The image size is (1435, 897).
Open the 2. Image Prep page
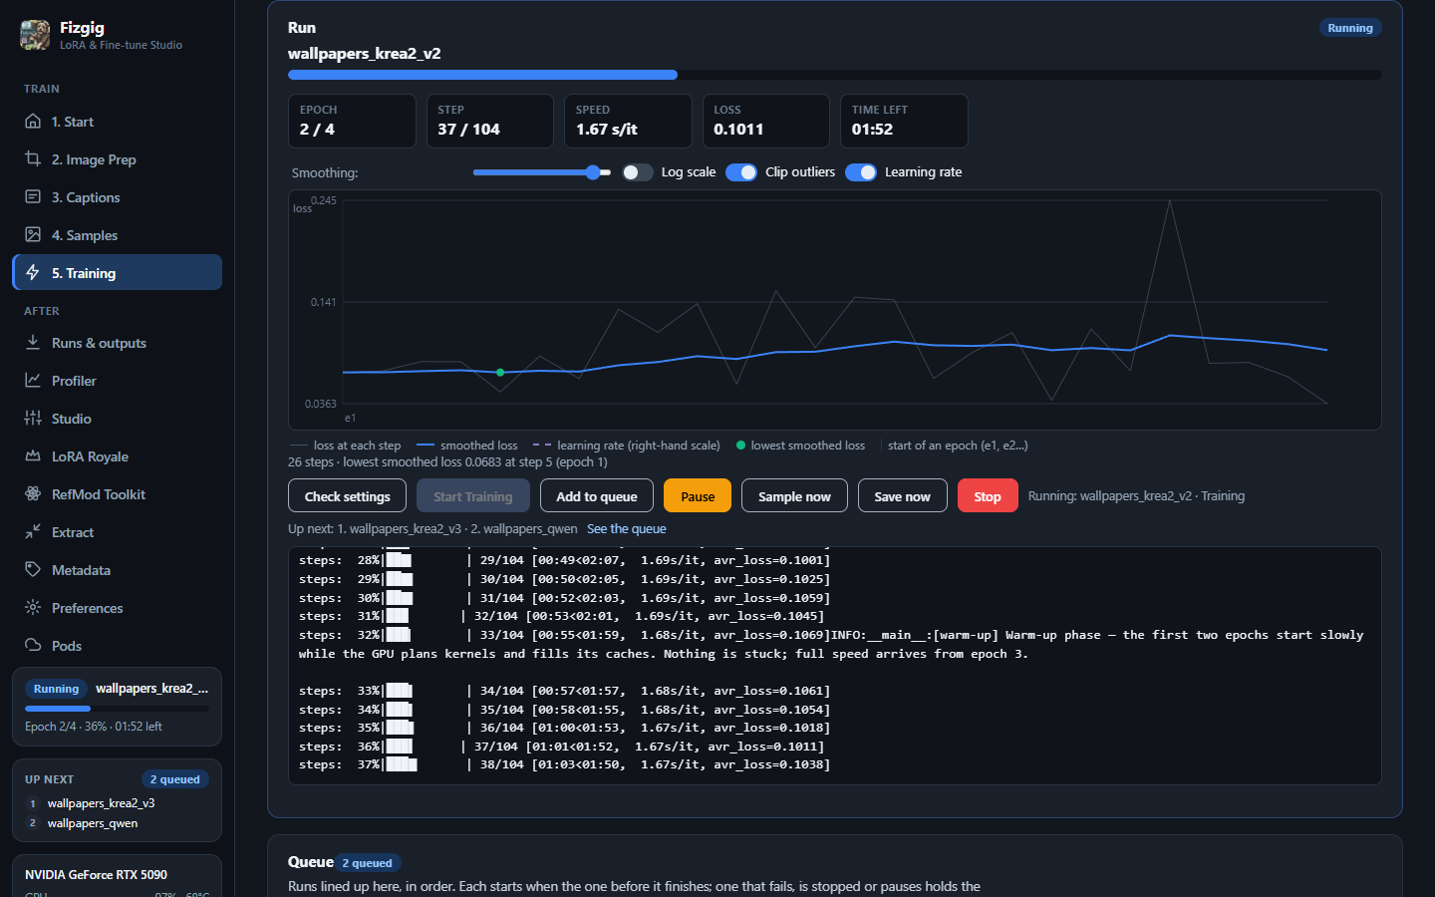117,159
